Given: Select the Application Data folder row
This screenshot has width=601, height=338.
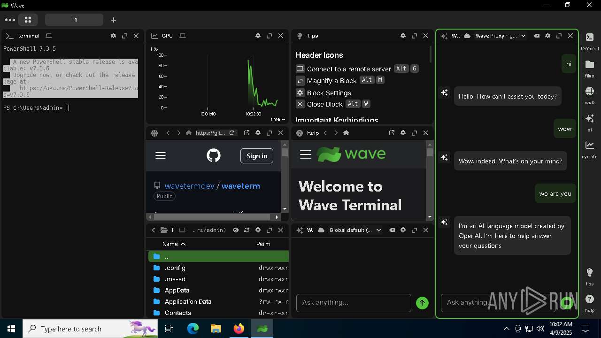Looking at the screenshot, I should point(218,301).
